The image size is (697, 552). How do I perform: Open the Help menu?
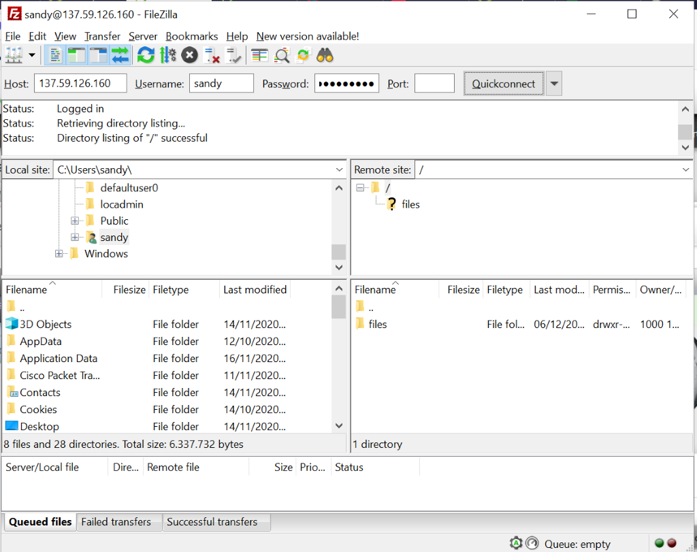[x=237, y=37]
